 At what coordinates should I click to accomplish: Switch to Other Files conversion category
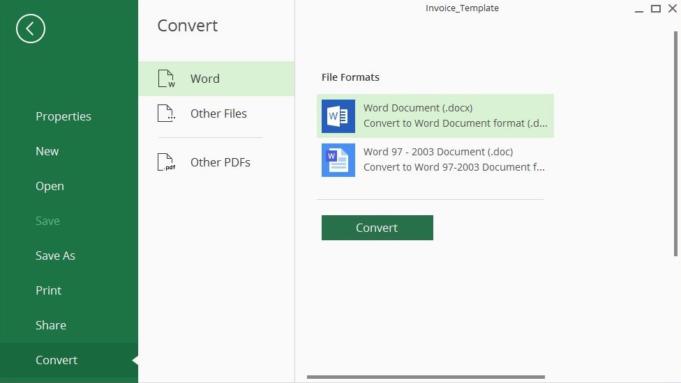pyautogui.click(x=216, y=114)
